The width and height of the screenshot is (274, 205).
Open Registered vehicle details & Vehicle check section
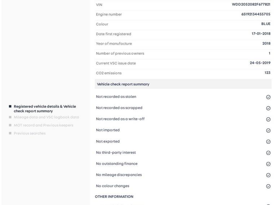click(x=45, y=109)
